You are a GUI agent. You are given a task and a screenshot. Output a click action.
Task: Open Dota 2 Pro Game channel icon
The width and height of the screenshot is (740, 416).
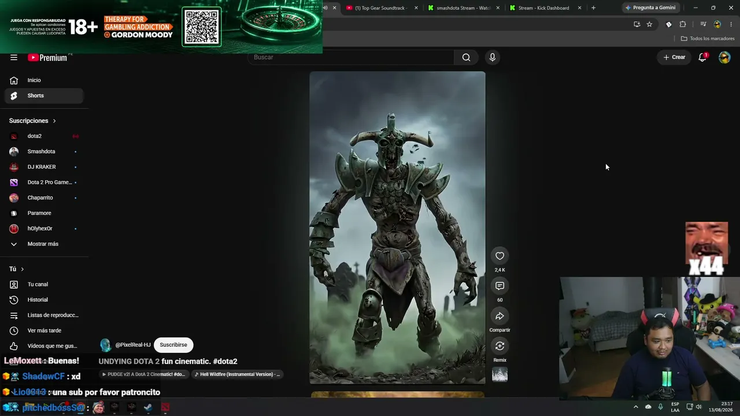tap(14, 183)
